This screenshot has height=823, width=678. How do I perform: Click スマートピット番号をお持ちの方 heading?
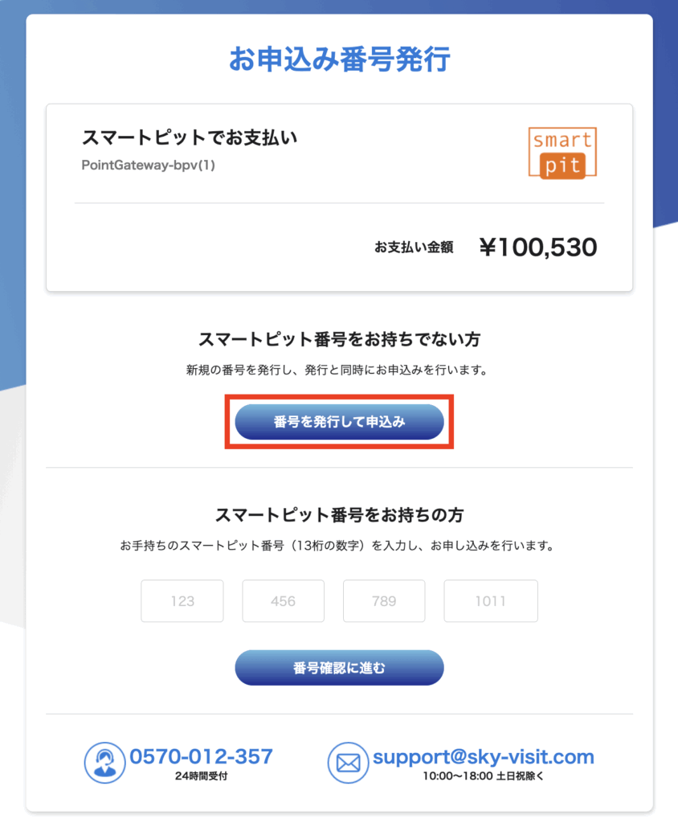point(339,515)
